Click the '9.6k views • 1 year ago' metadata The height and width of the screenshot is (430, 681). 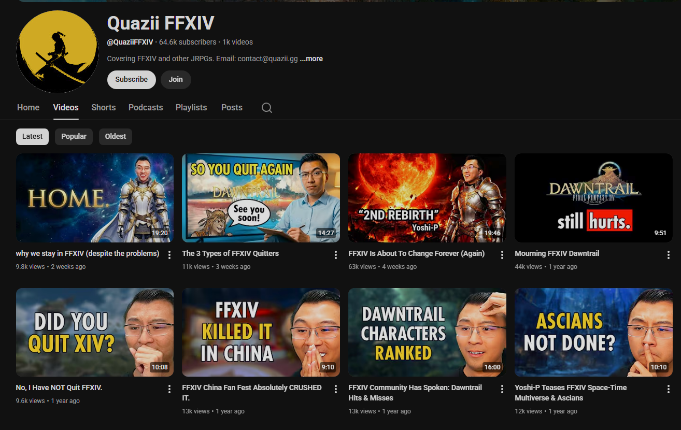click(x=48, y=401)
